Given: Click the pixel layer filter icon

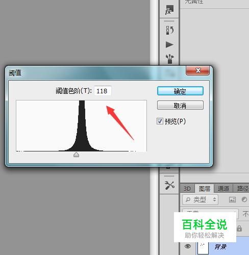Looking at the screenshot, I should [232, 199].
